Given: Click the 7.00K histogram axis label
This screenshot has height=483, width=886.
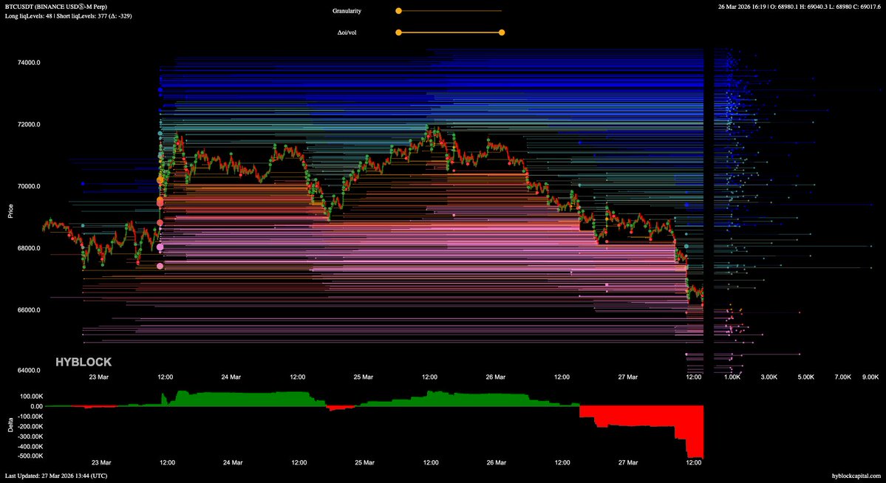Looking at the screenshot, I should point(842,377).
